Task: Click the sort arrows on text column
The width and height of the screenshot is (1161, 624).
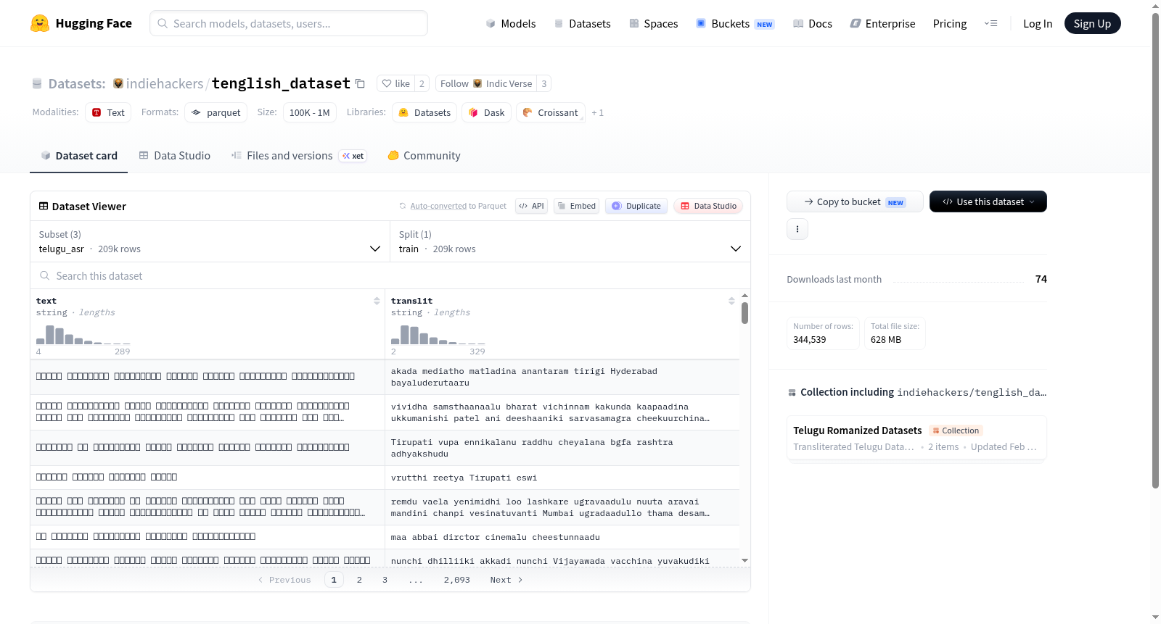Action: pyautogui.click(x=377, y=301)
